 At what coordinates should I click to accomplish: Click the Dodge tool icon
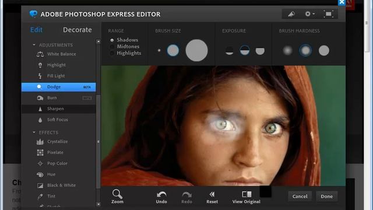pos(40,87)
